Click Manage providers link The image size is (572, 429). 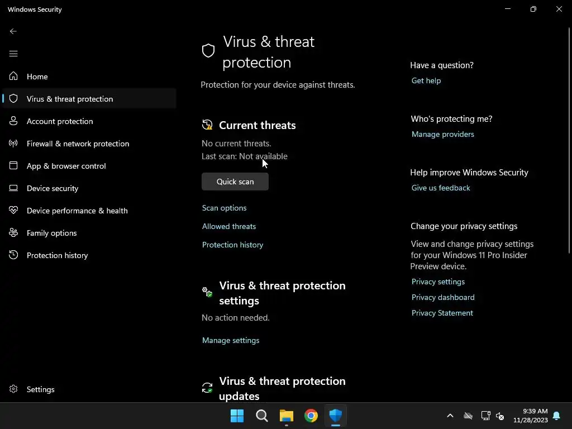point(443,134)
